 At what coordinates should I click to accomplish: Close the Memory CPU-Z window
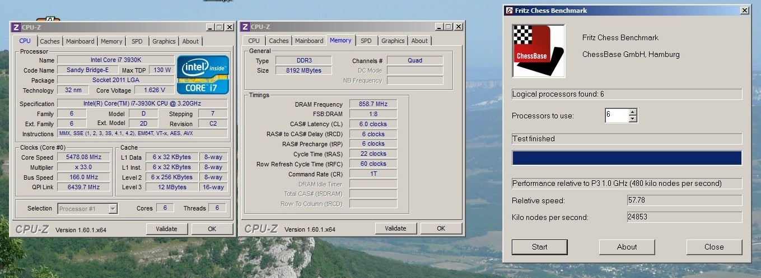pos(459,26)
